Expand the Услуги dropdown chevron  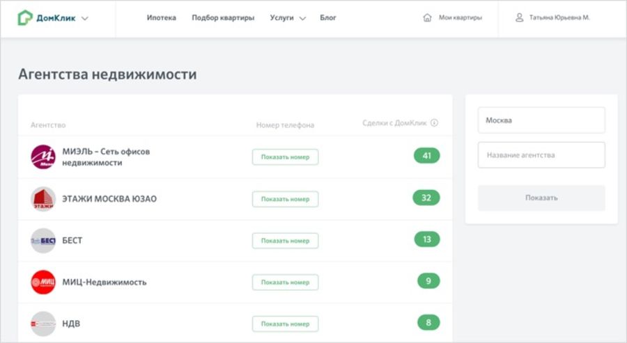tap(303, 18)
